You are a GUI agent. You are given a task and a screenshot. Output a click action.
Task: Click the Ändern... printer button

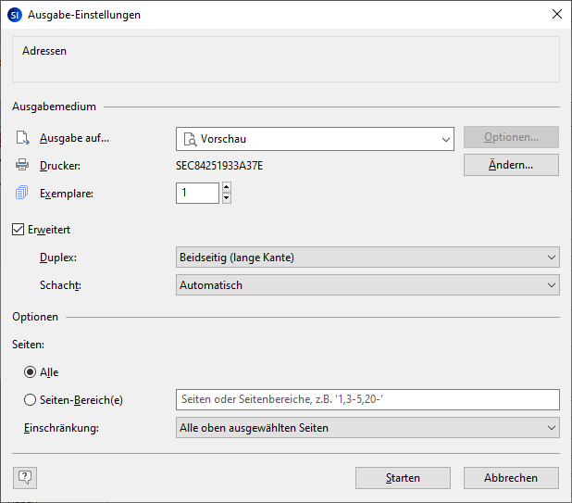coord(511,165)
